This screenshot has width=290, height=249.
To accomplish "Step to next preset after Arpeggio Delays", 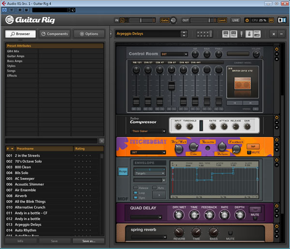I will pos(184,36).
